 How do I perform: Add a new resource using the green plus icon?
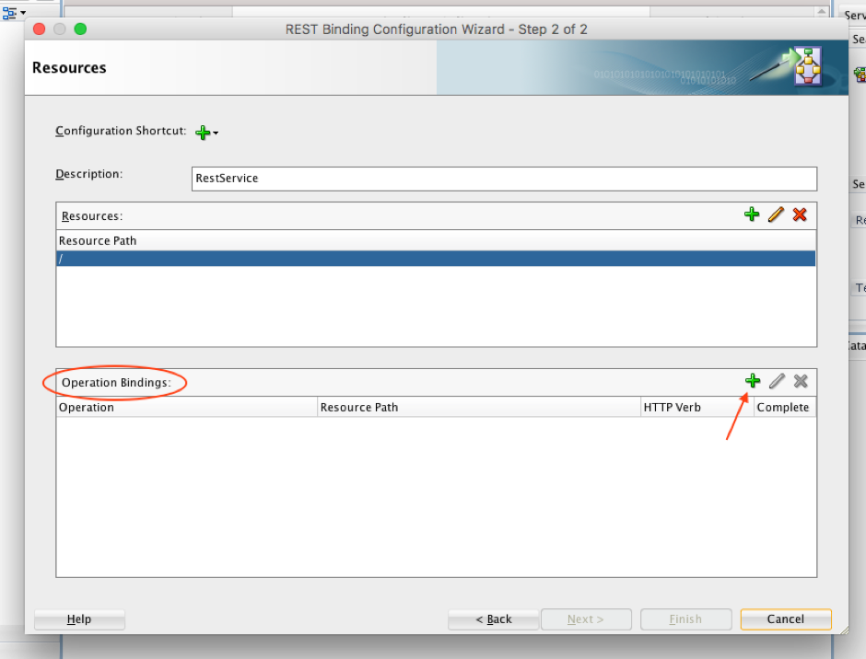[752, 214]
